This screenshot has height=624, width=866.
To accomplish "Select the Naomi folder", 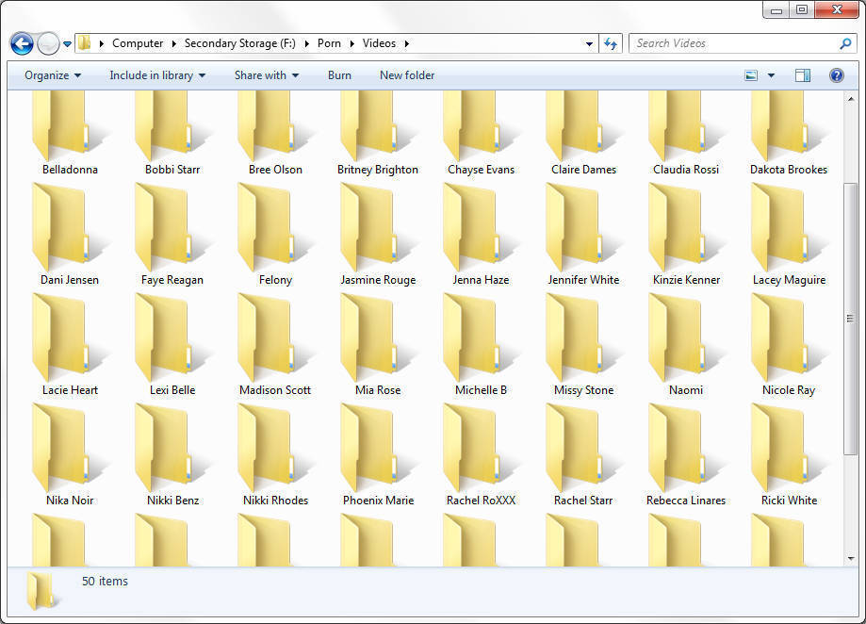I will [686, 345].
